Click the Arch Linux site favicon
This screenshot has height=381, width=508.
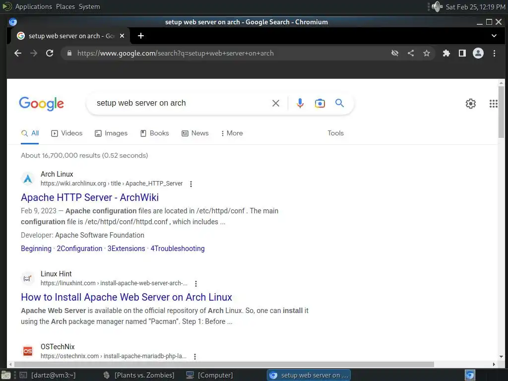click(x=28, y=179)
